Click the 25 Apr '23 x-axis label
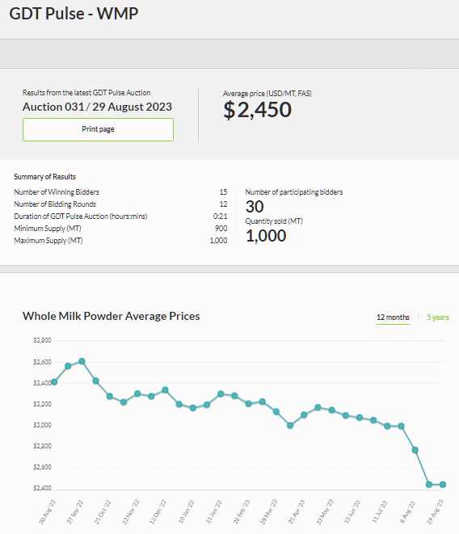459x534 pixels. pyautogui.click(x=297, y=511)
